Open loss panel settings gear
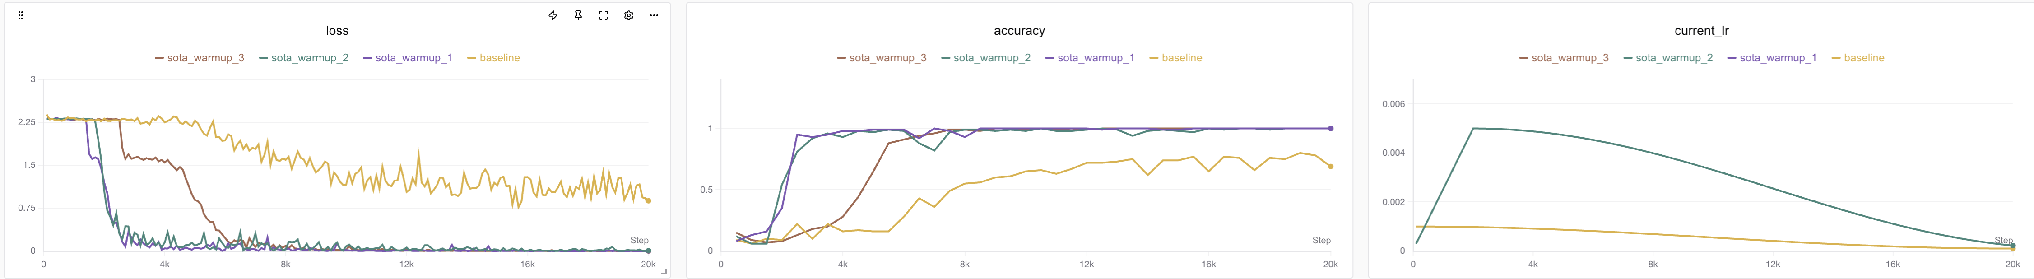2034x279 pixels. (x=628, y=15)
